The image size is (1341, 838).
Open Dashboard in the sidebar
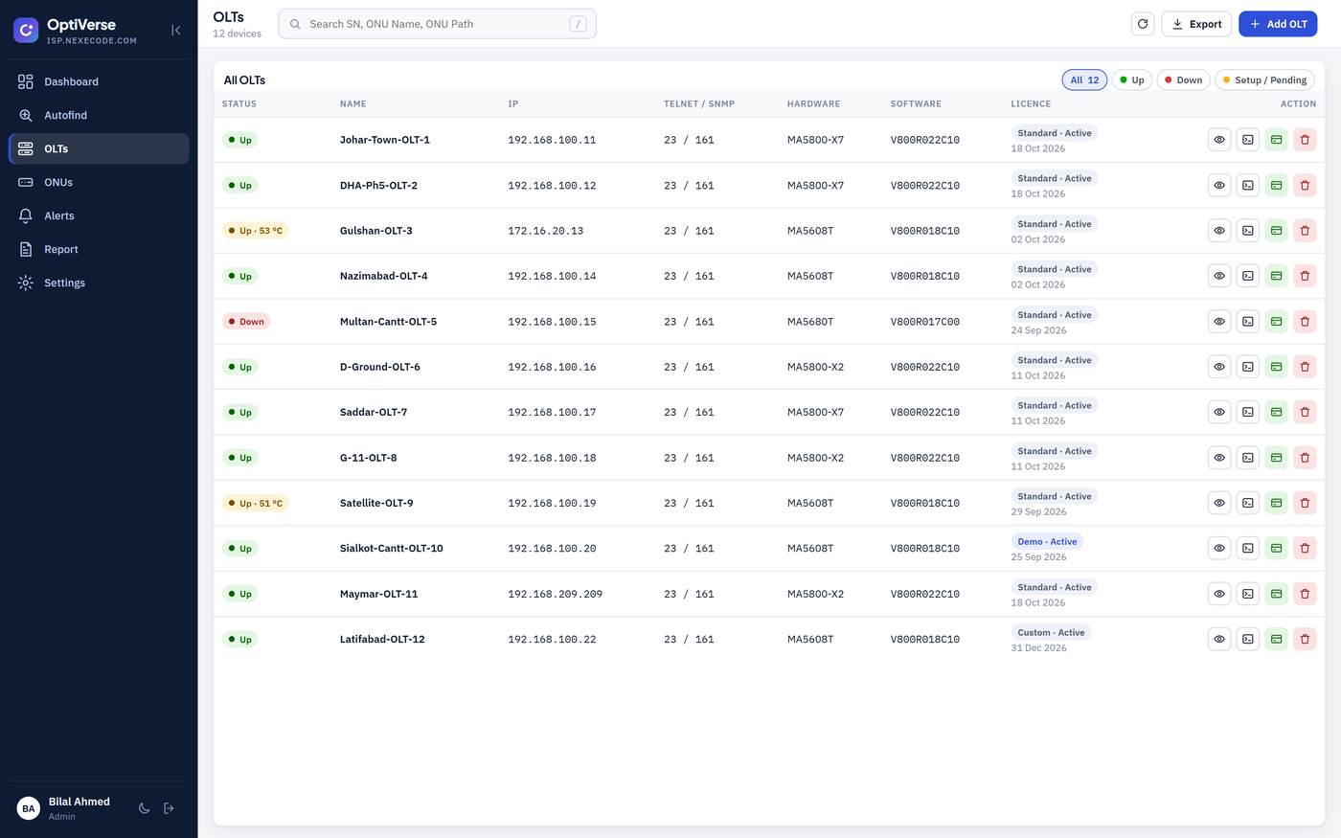[99, 81]
